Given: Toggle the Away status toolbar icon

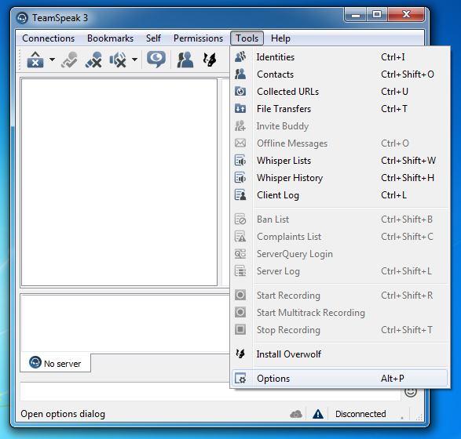Looking at the screenshot, I should (x=69, y=60).
